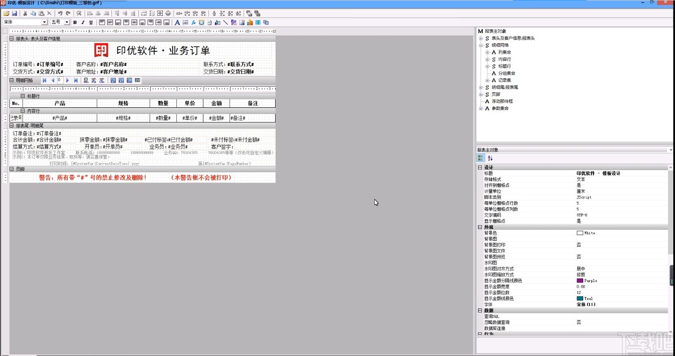Screen dimensions: 675x356
Task: Expand the 参数集合 tree node
Action: (481, 109)
